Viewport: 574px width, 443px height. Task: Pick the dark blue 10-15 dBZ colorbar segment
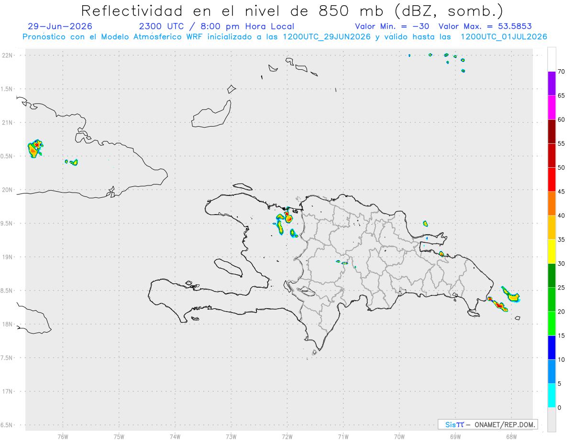click(552, 347)
